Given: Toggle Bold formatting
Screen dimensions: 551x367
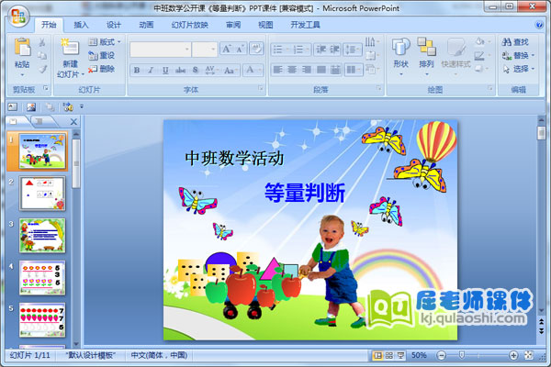Looking at the screenshot, I should click(137, 71).
